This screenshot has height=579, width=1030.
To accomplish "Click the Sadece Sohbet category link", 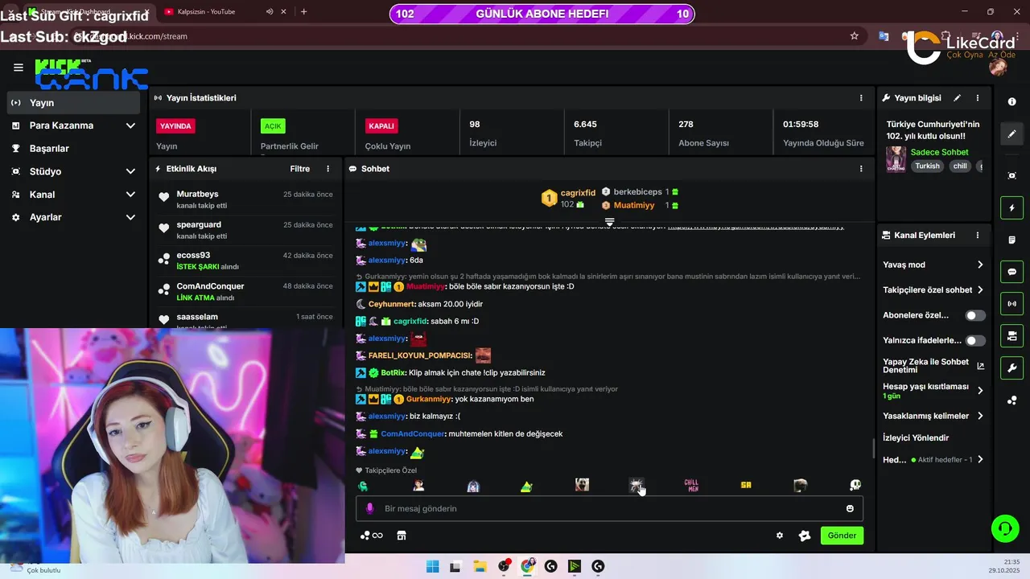I will point(939,152).
